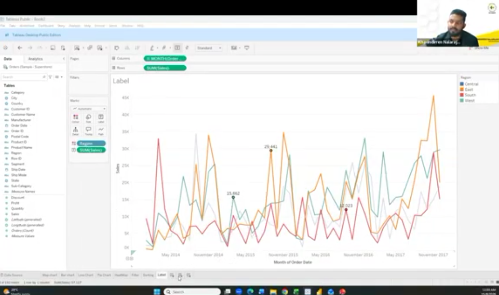Click the Sort Descending toolbar icon
The width and height of the screenshot is (499, 295).
(137, 48)
